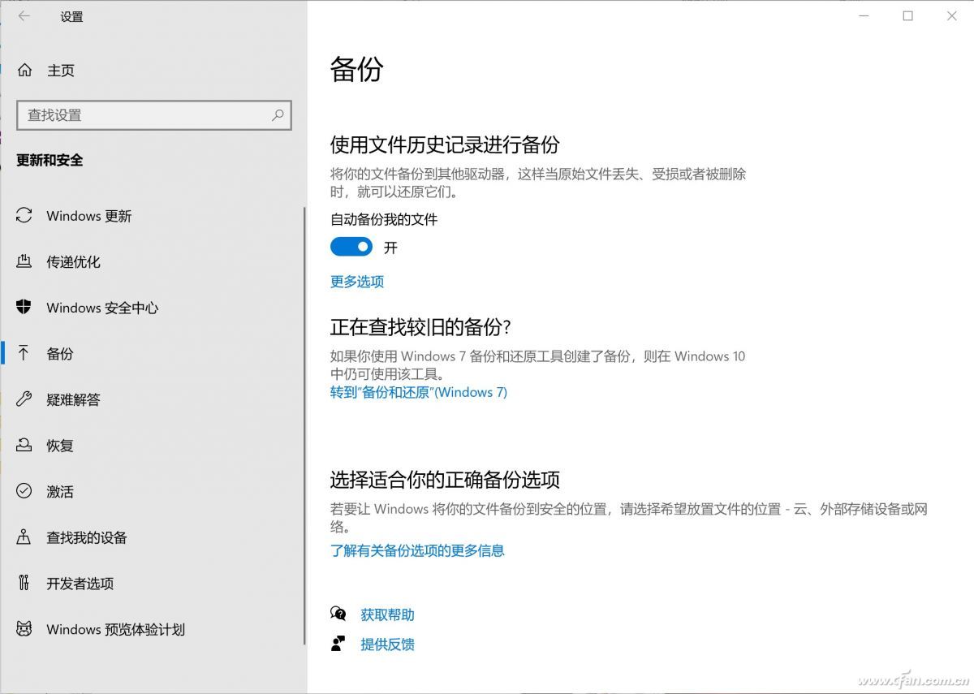
Task: Navigate back with the arrow button
Action: pyautogui.click(x=23, y=16)
